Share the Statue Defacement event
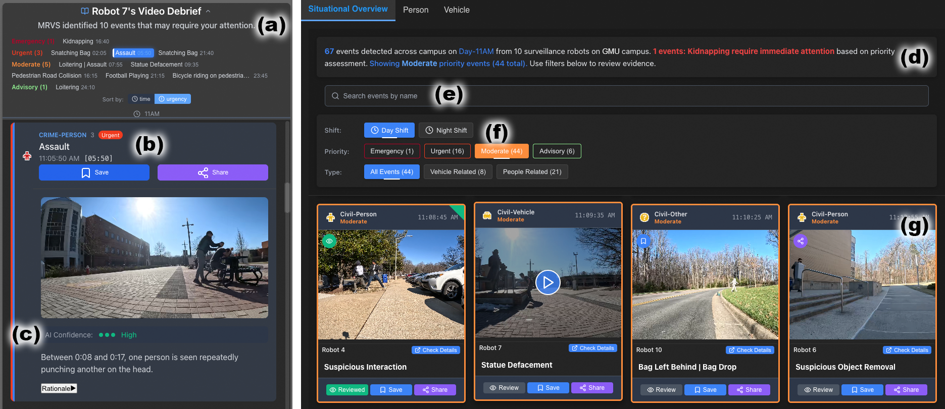945x409 pixels. [x=591, y=388]
